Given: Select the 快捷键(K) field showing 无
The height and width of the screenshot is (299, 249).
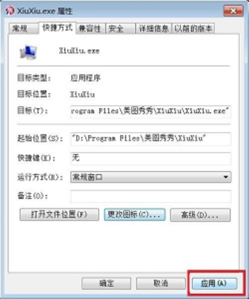Looking at the screenshot, I should pos(151,158).
